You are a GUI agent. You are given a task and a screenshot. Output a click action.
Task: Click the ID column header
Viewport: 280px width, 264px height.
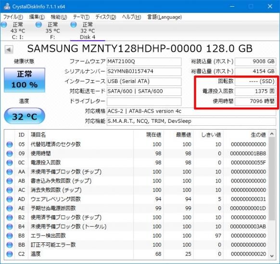(x=22, y=135)
